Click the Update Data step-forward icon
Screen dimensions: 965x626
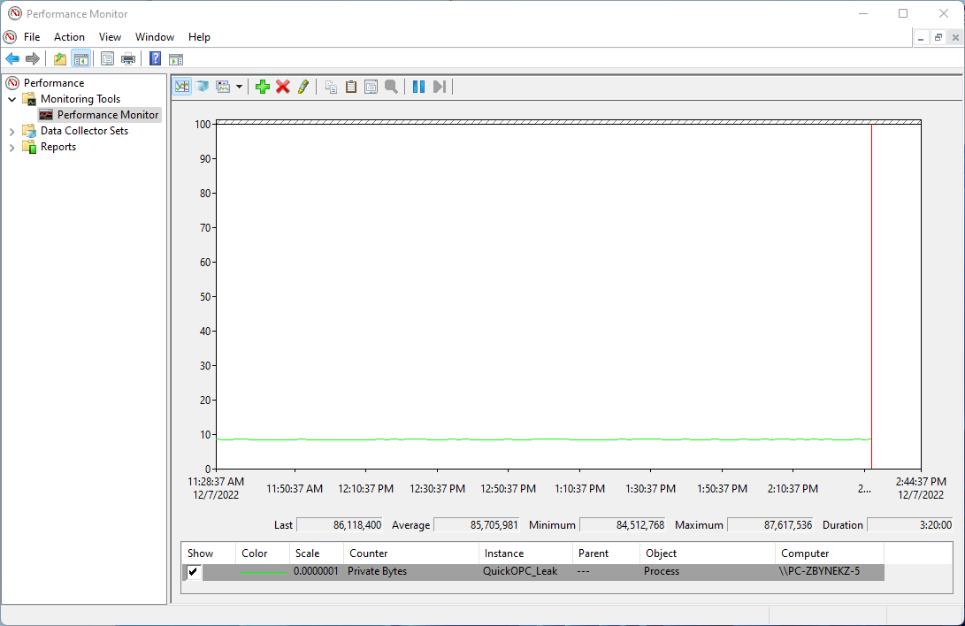click(439, 87)
